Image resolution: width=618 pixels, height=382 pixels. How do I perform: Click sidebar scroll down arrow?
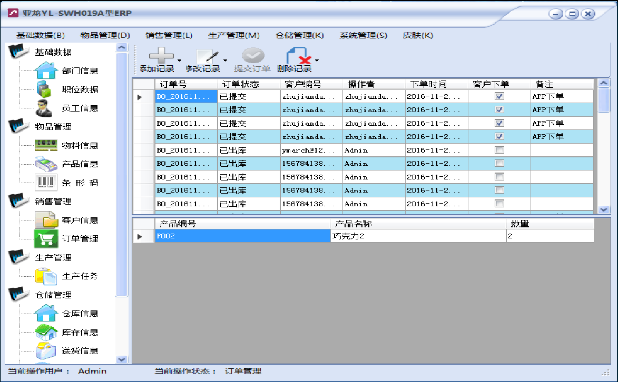point(122,359)
